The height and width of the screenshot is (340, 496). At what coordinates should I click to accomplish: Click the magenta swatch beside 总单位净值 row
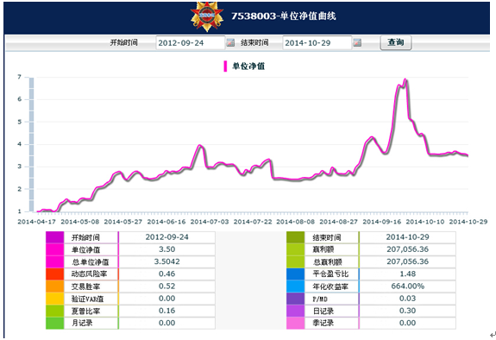[x=54, y=261]
